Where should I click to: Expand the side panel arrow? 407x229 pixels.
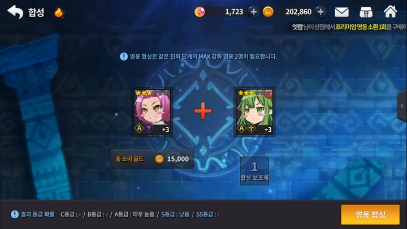pos(402,106)
